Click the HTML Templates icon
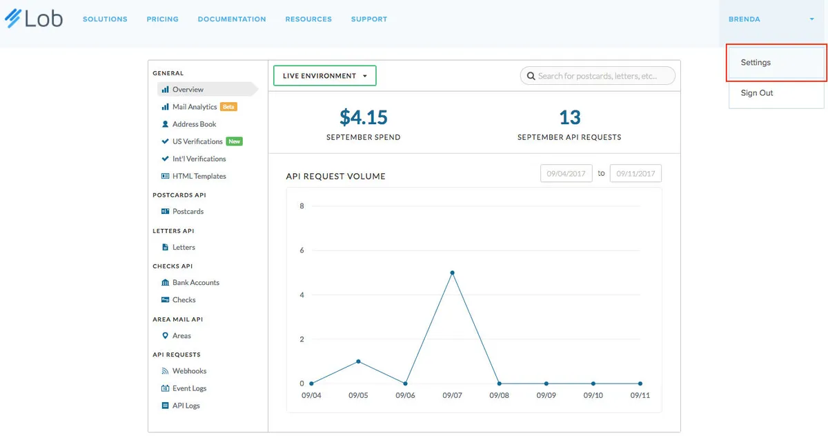Screen dimensions: 828x438 coord(165,177)
